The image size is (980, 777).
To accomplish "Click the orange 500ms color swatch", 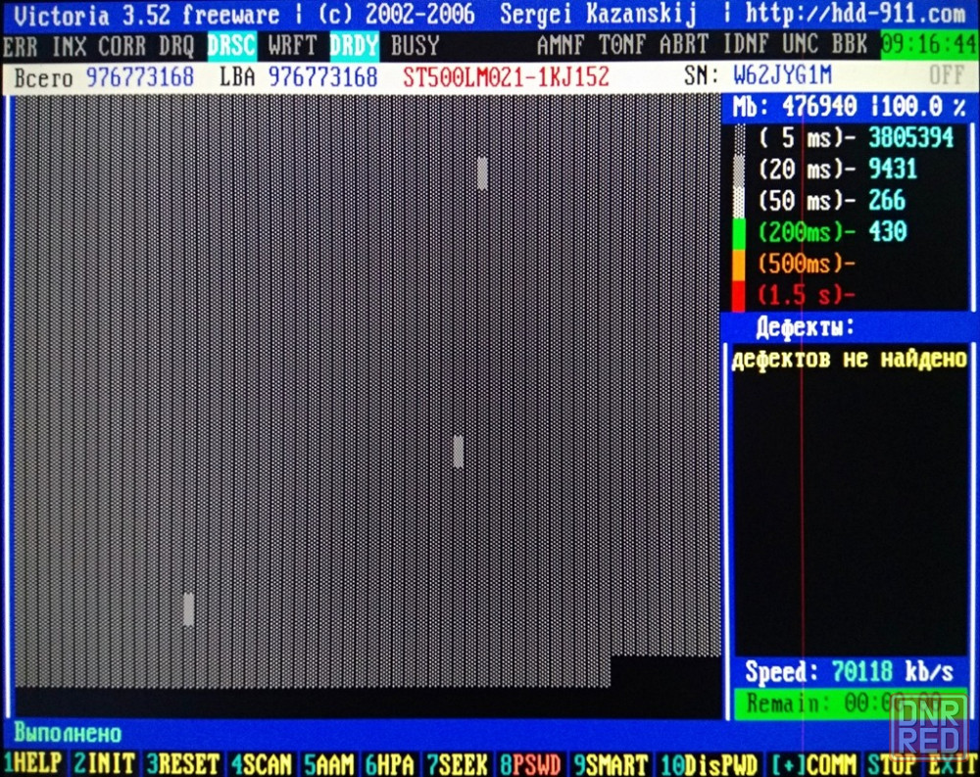I will pos(739,265).
